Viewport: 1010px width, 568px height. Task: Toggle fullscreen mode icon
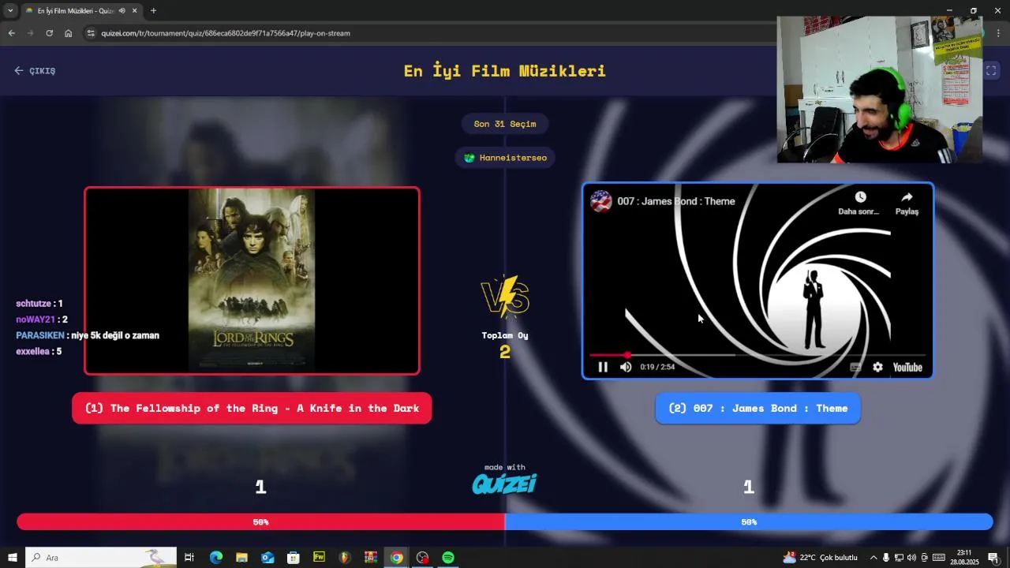[991, 70]
